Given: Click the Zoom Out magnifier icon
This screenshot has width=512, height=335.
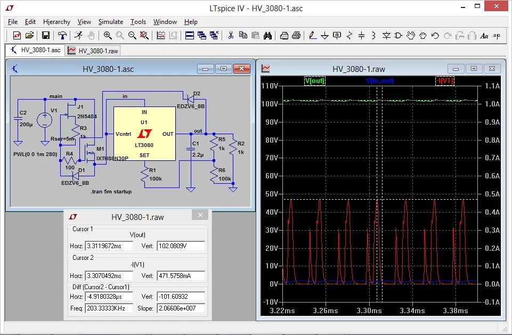Looking at the screenshot, I should click(x=132, y=35).
